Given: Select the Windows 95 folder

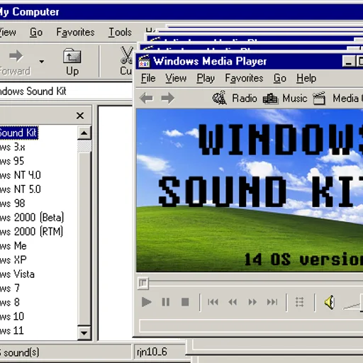Looking at the screenshot, I should (x=12, y=161).
